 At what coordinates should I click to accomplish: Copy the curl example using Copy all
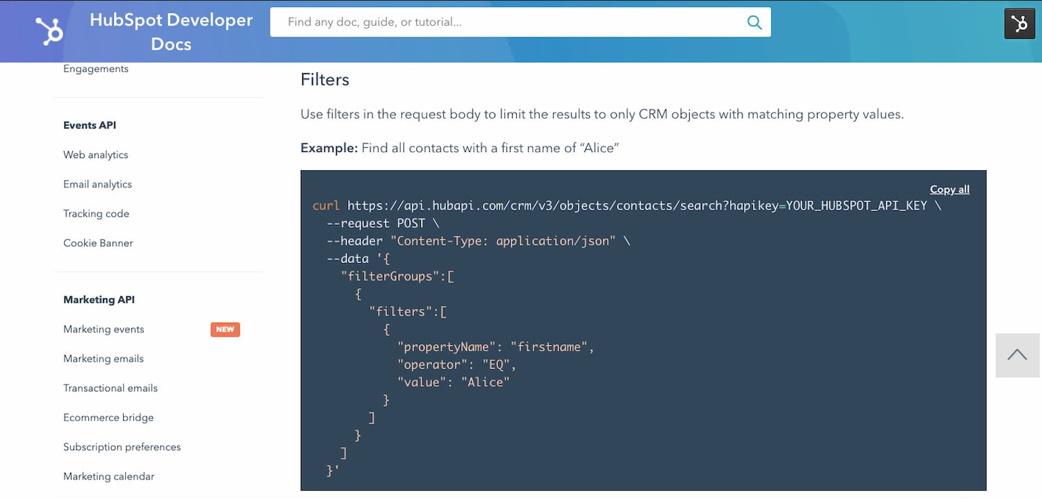click(949, 189)
